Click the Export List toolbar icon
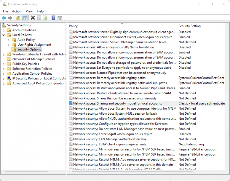230x181 pixels. point(45,18)
